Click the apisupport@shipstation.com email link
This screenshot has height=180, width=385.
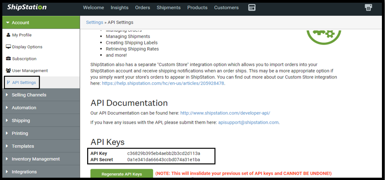pyautogui.click(x=248, y=122)
